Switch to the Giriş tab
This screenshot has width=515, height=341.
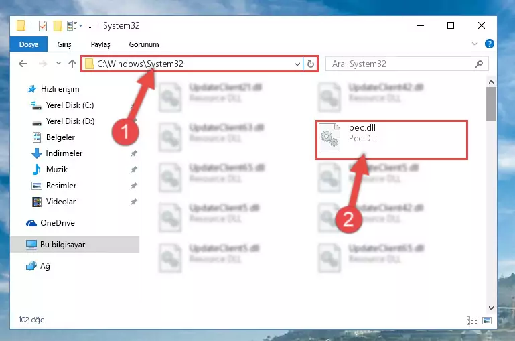click(64, 44)
